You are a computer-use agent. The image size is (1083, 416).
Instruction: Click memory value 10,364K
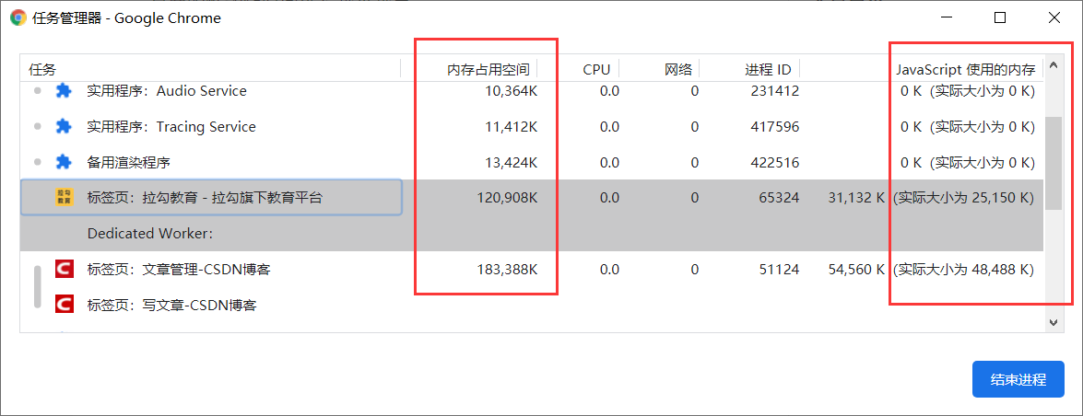pos(512,90)
